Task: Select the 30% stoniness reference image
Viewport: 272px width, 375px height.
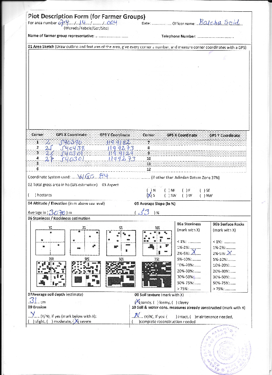Action: (86, 274)
